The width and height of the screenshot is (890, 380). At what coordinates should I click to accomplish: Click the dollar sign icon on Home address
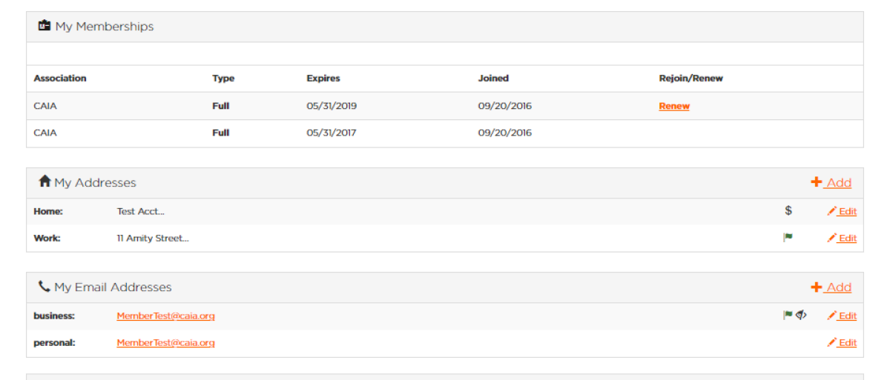[x=788, y=210]
